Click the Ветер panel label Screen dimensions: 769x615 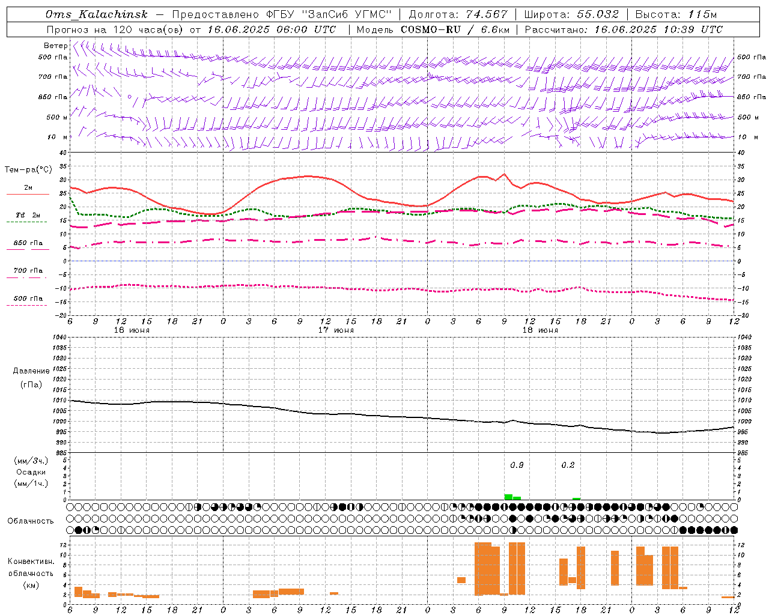(x=55, y=46)
